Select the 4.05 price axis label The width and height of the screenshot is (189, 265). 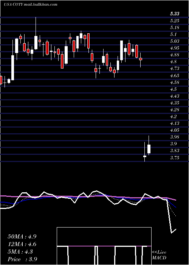(x=175, y=130)
